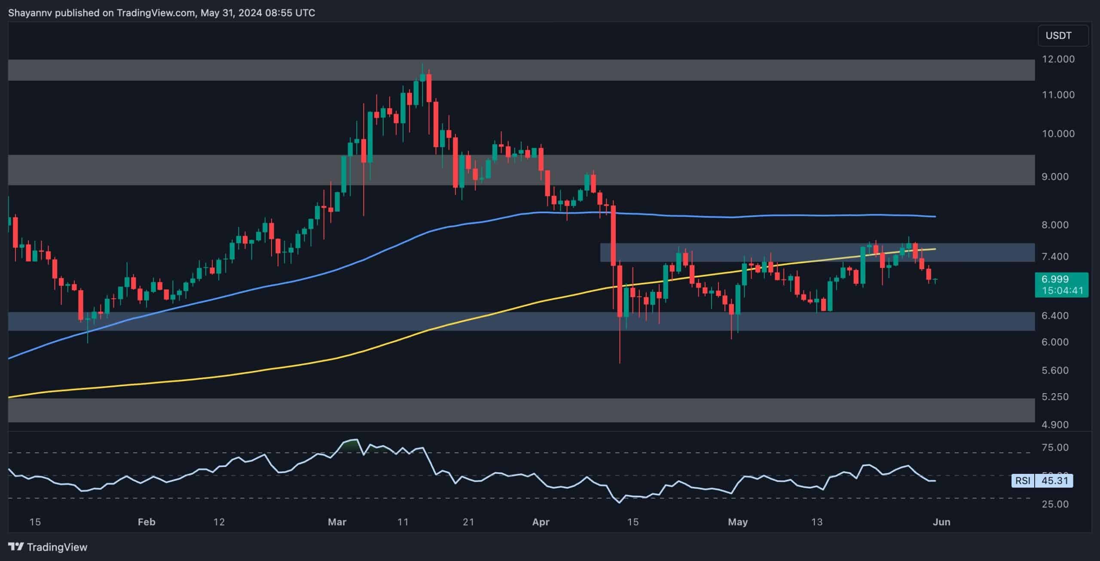The image size is (1100, 561).
Task: Click the 10.000 price axis label
Action: pos(1058,133)
